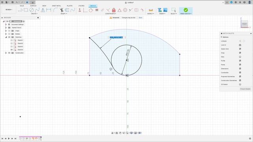The height and width of the screenshot is (142, 253).
Task: Apply the Symmetry constraint
Action: coord(136,10)
